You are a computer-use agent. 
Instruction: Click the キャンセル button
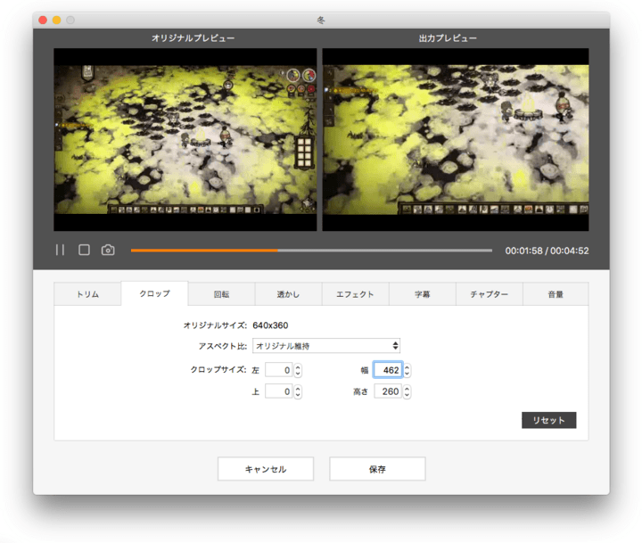265,469
